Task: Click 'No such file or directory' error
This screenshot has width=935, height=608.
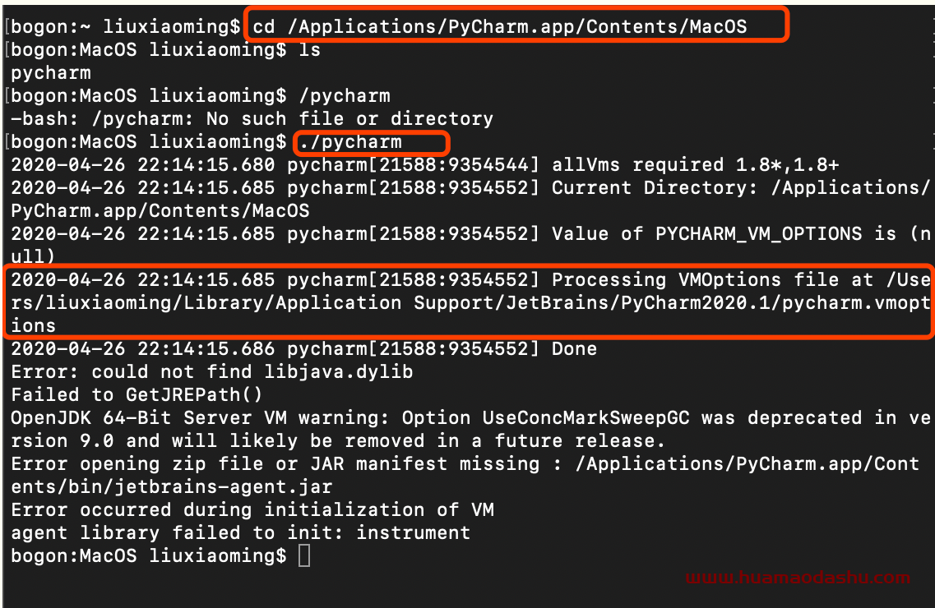Action: 350,119
